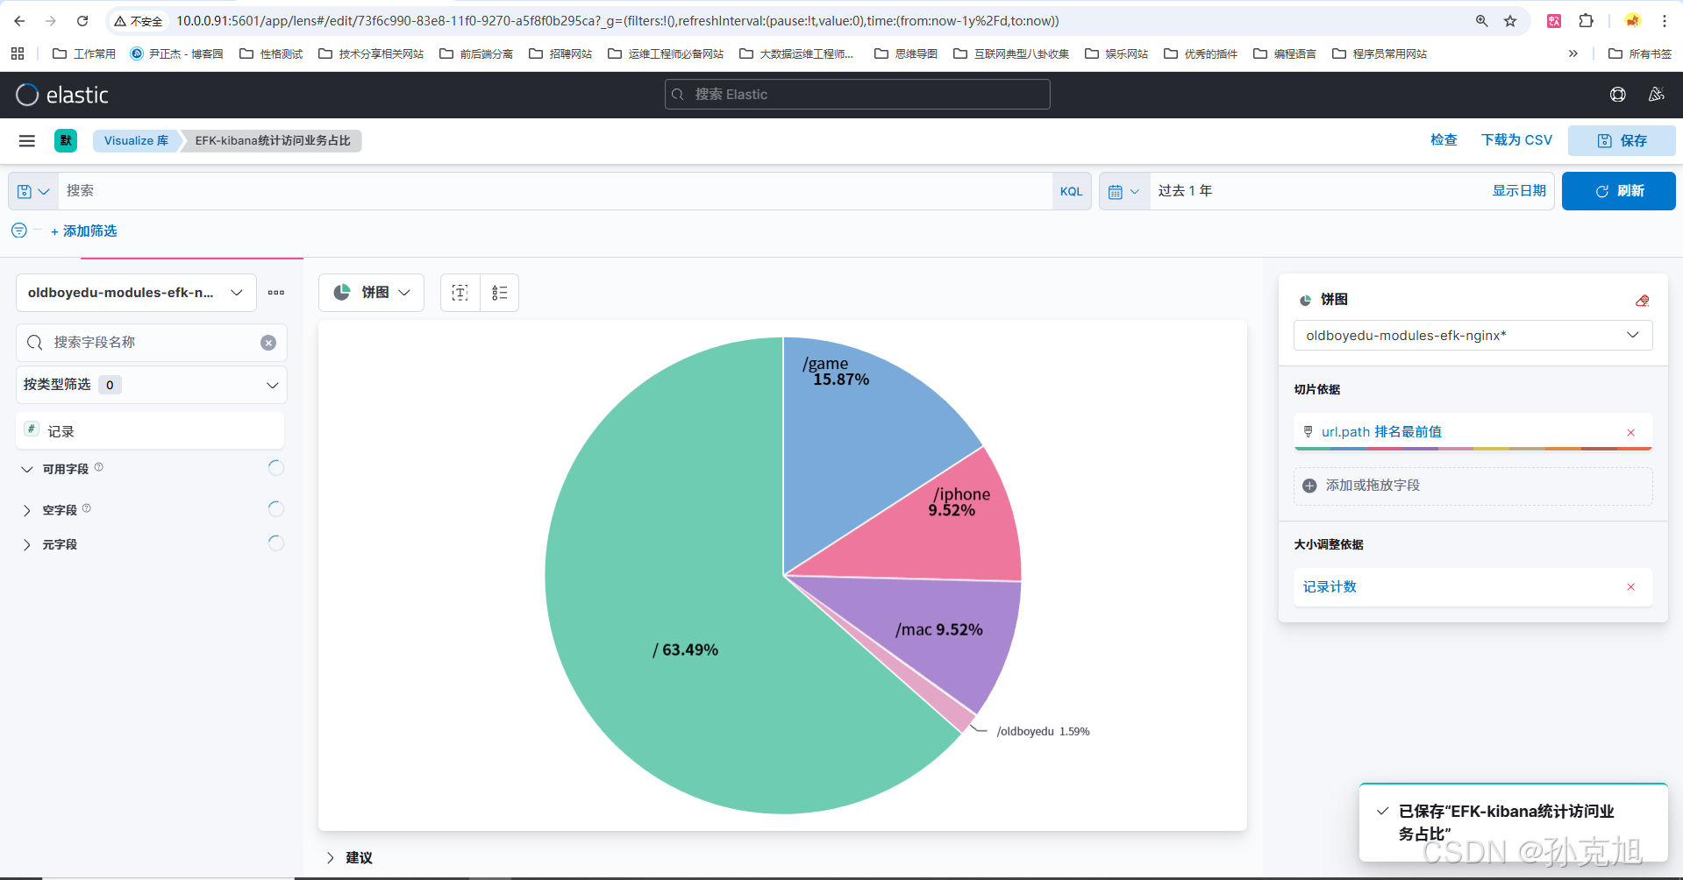Screen dimensions: 1683x880
Task: Open the index pattern dropdown oldboyedu-modules-efk-n...
Action: tap(136, 293)
